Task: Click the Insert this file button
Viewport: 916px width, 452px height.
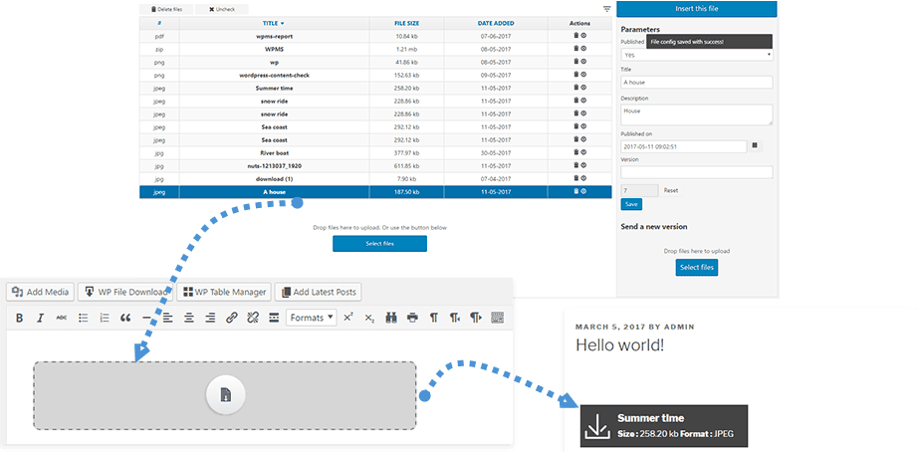Action: (697, 8)
